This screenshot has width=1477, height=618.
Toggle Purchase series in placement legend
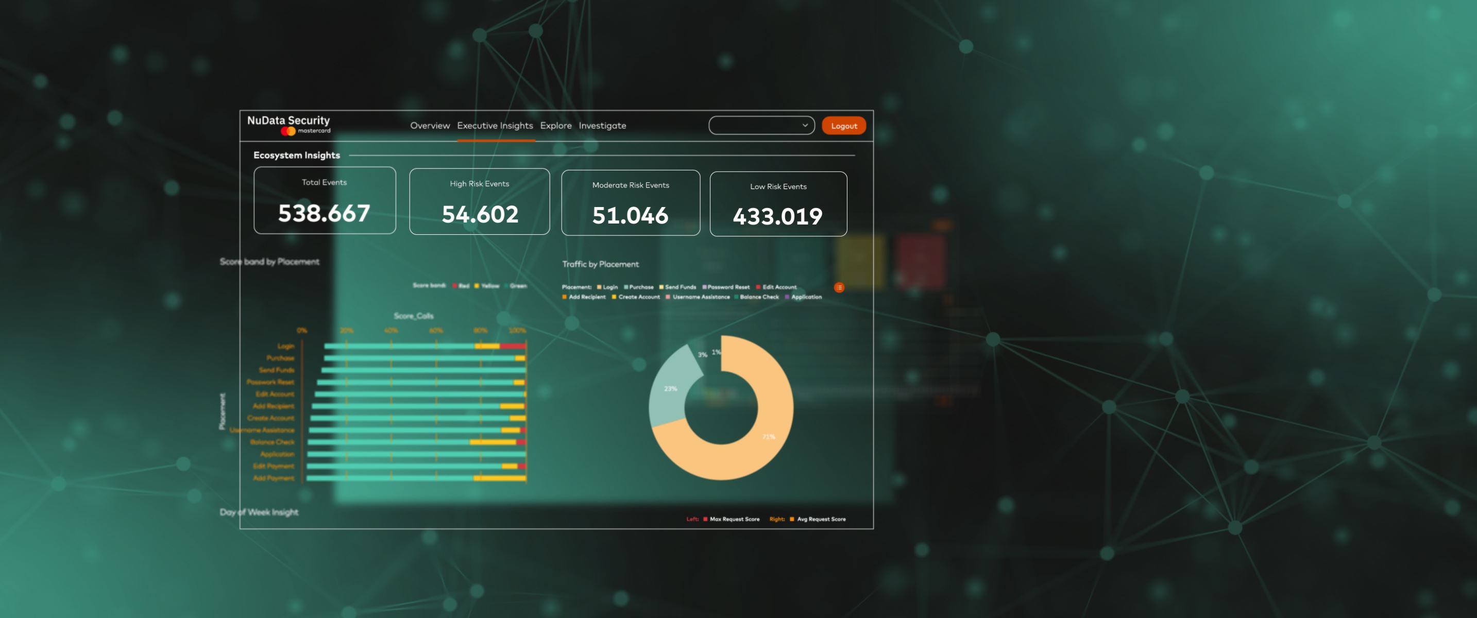pyautogui.click(x=641, y=287)
